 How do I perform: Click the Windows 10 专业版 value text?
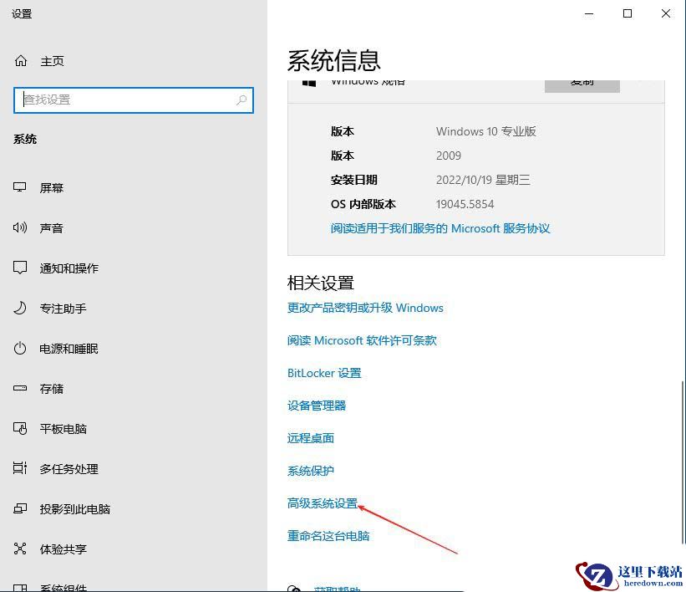486,131
